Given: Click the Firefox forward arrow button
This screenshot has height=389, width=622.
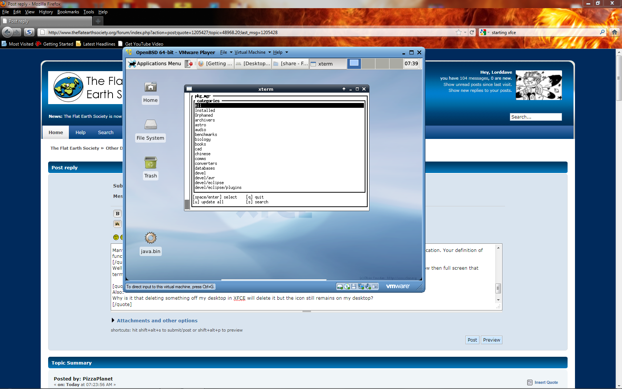Looking at the screenshot, I should (x=17, y=32).
